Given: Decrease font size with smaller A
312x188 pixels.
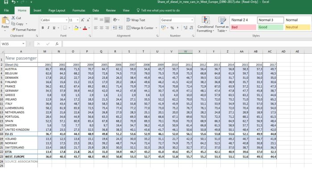Looking at the screenshot, I should click(x=88, y=20).
